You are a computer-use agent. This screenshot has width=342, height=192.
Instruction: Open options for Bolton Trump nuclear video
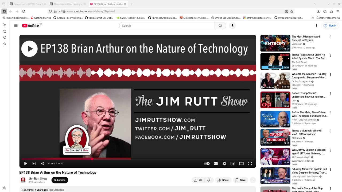coord(331,94)
